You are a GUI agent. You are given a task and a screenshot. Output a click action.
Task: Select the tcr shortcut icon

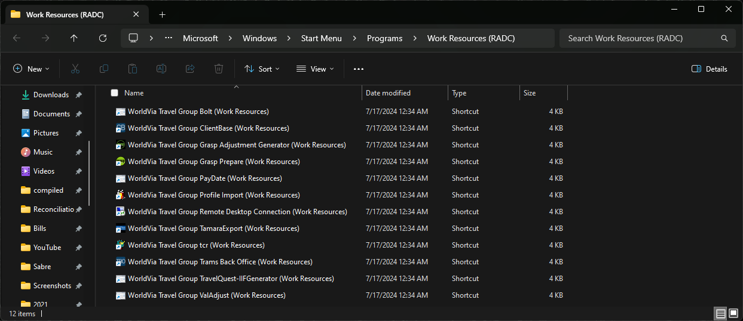point(120,245)
